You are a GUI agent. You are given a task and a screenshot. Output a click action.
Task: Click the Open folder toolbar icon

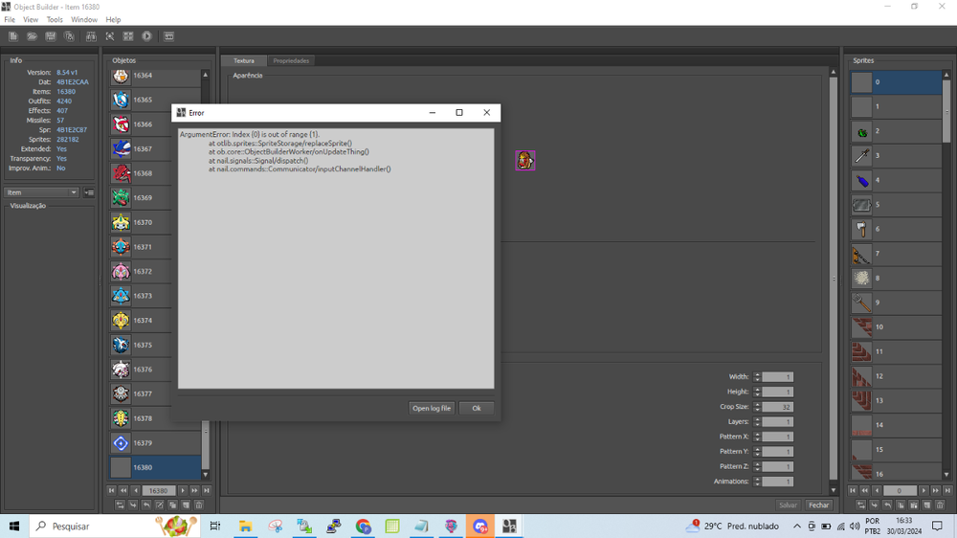(32, 36)
